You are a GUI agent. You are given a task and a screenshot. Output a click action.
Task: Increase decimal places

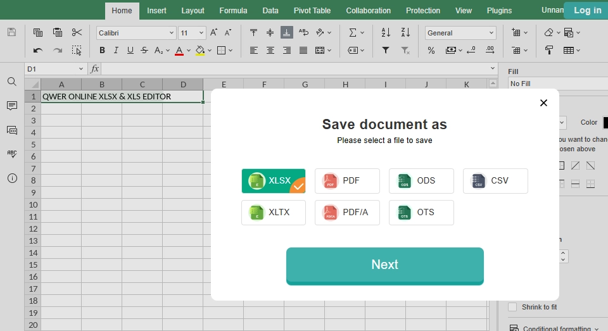490,51
